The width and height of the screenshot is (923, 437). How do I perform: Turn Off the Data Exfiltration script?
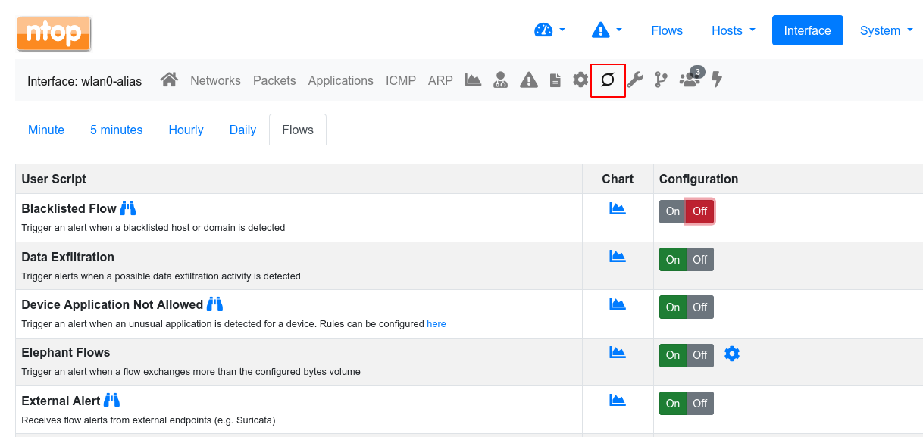click(700, 260)
